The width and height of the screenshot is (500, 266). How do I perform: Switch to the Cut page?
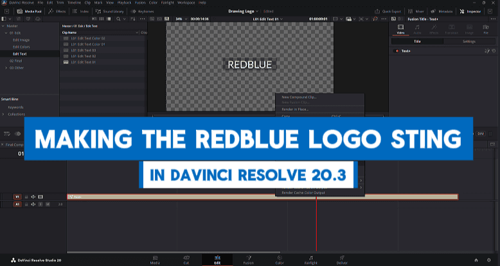coord(186,260)
